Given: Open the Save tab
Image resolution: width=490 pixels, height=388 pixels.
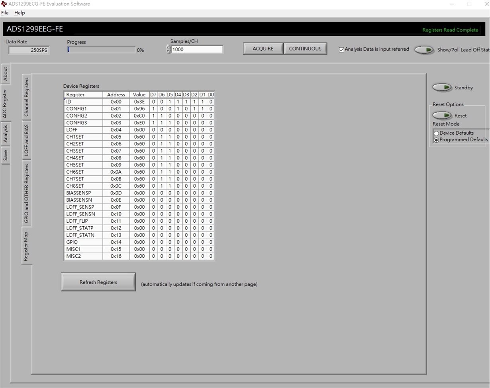Looking at the screenshot, I should point(5,155).
